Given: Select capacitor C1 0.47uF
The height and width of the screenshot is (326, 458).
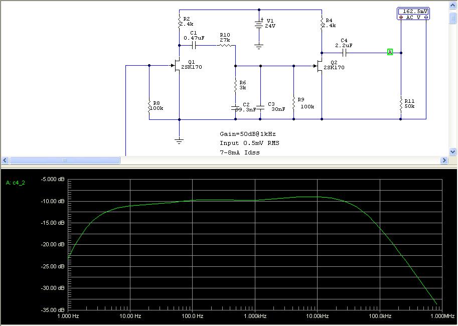Looking at the screenshot, I should pyautogui.click(x=194, y=45).
